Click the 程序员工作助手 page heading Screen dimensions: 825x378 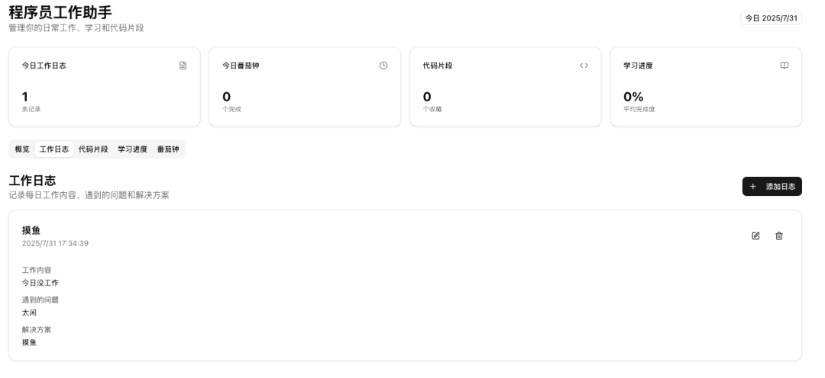60,12
